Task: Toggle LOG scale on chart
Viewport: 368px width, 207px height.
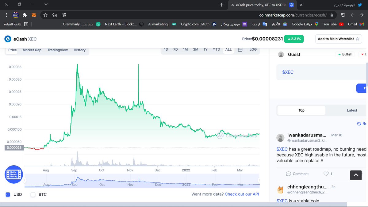Action: (x=253, y=49)
